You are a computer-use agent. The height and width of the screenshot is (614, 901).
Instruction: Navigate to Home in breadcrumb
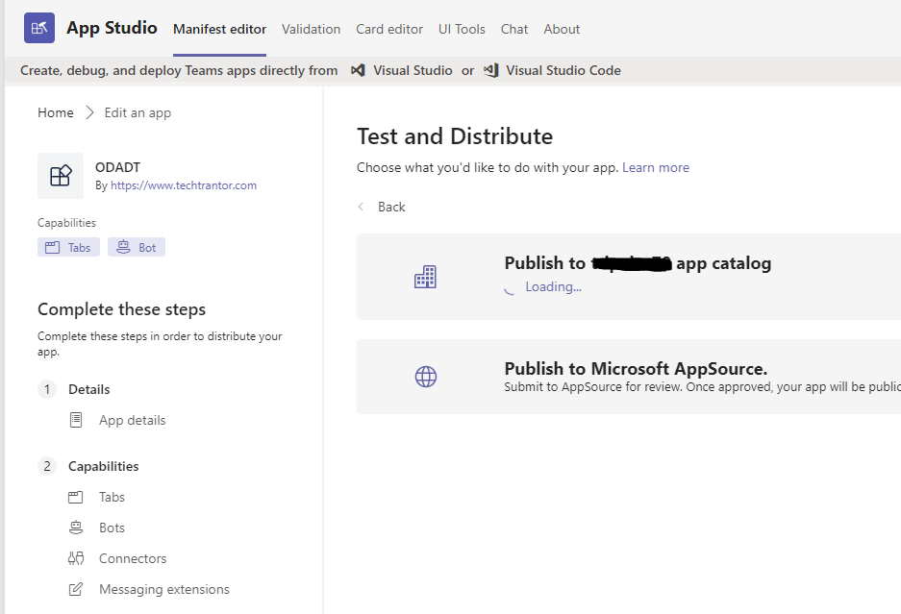(56, 112)
